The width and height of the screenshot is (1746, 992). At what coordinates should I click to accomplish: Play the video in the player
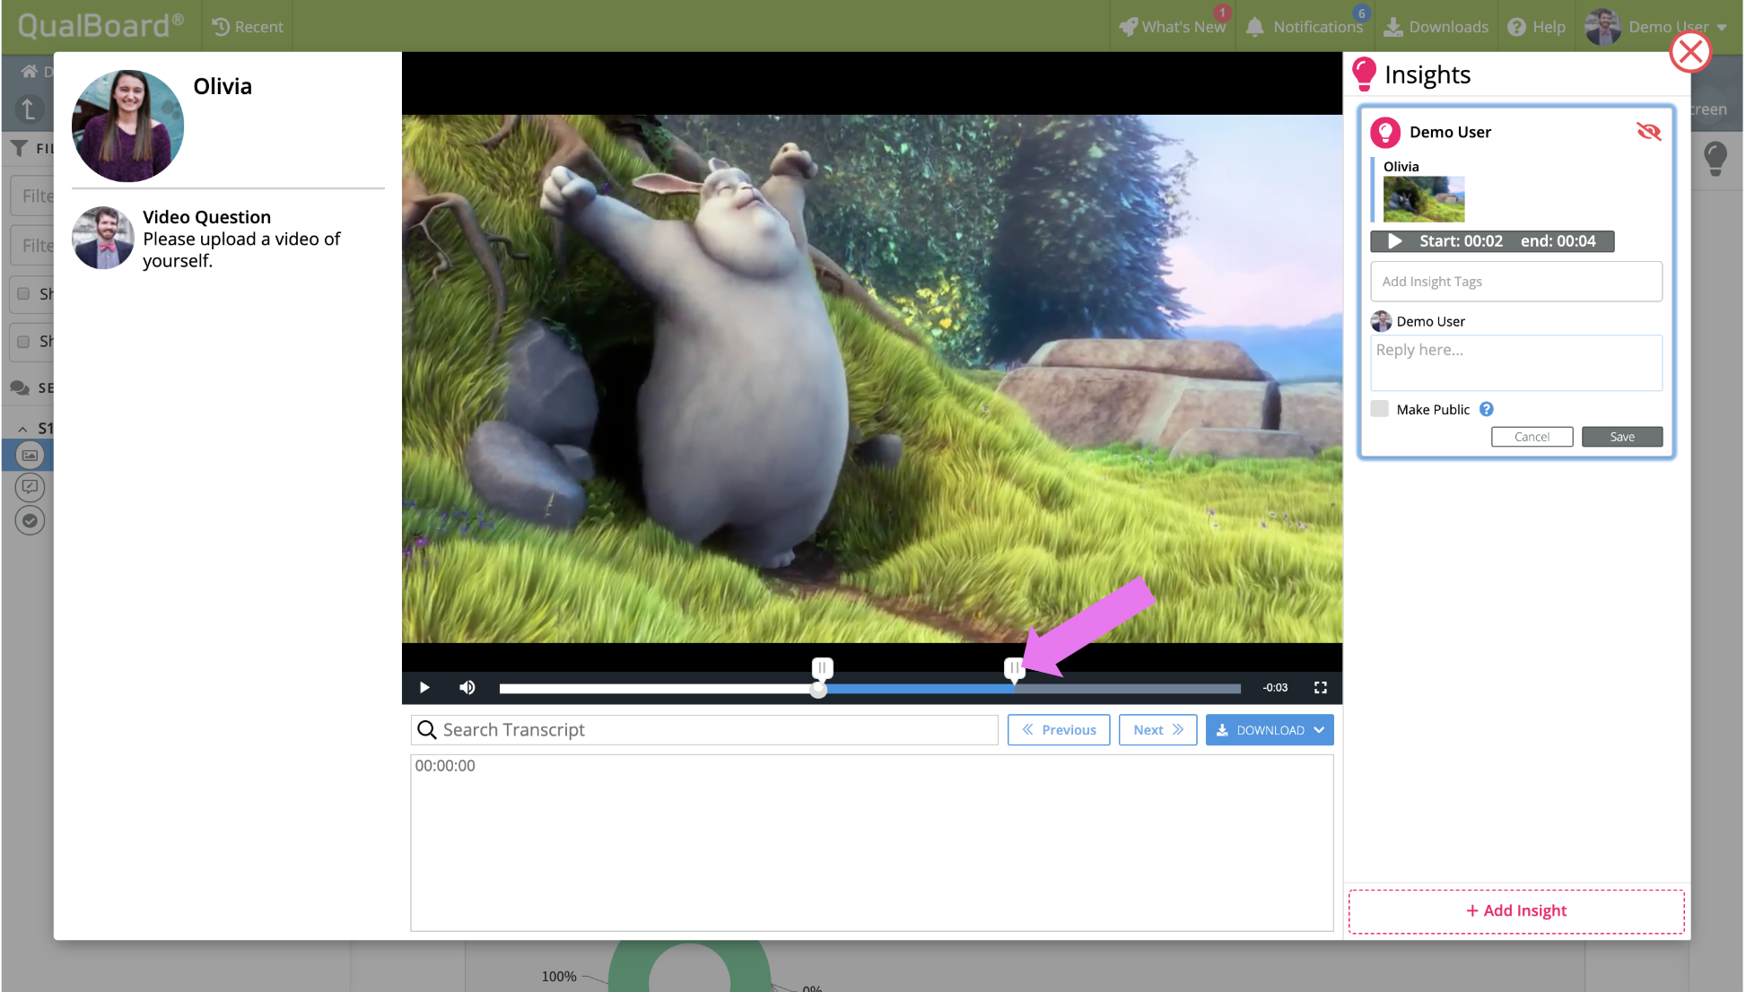pos(424,688)
